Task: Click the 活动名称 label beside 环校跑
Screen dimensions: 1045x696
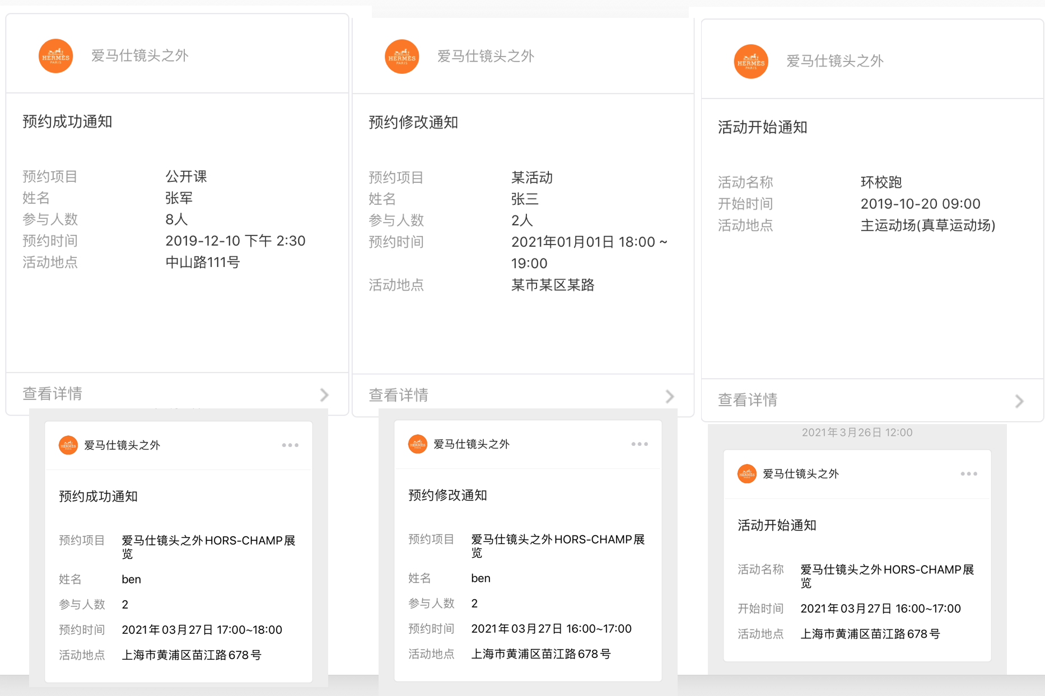Action: [x=745, y=182]
